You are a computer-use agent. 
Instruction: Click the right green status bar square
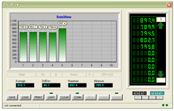click(167, 105)
